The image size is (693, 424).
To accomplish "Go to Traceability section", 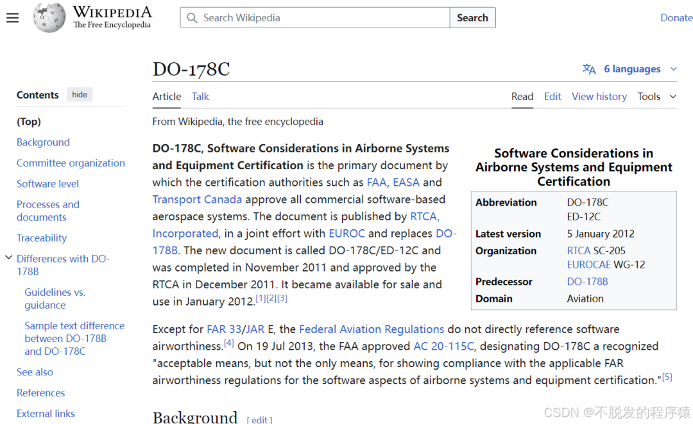I will click(42, 238).
